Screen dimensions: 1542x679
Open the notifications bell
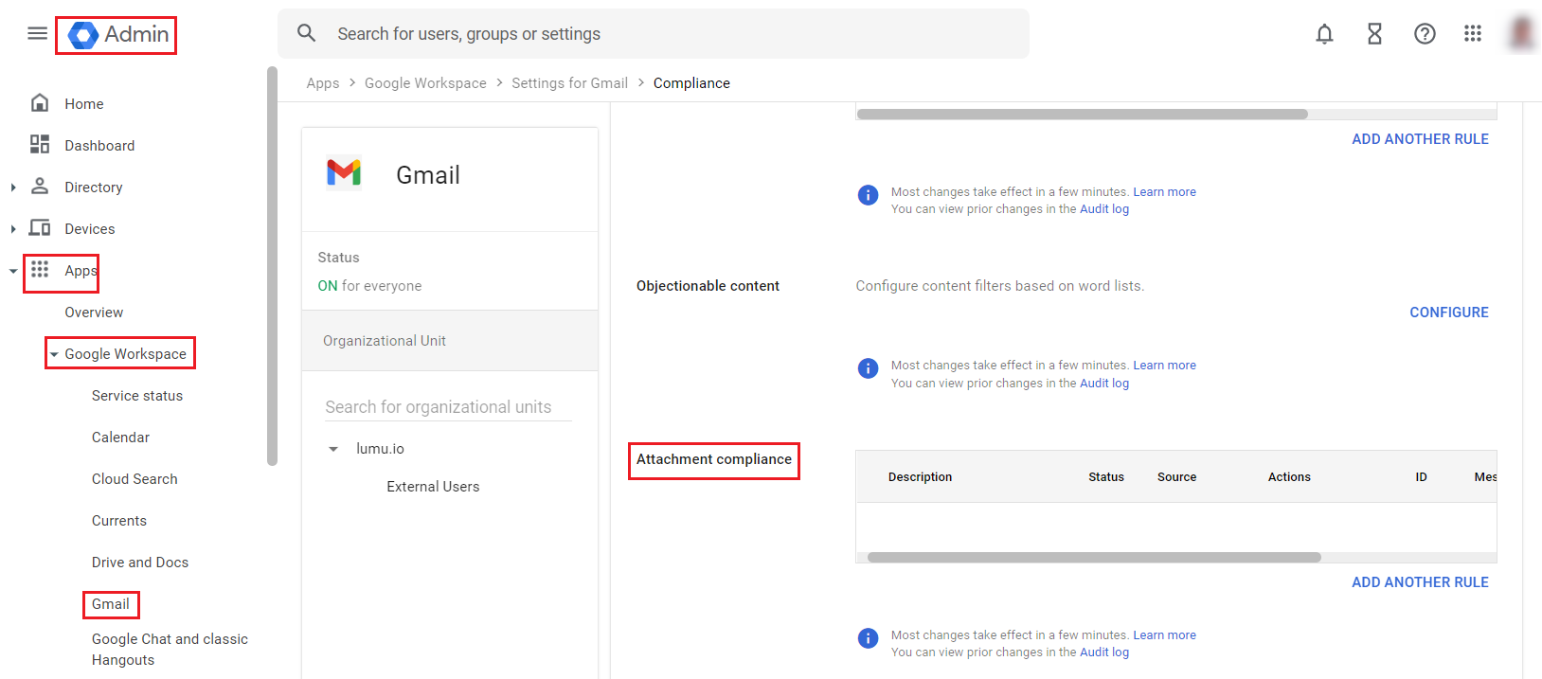(1324, 34)
